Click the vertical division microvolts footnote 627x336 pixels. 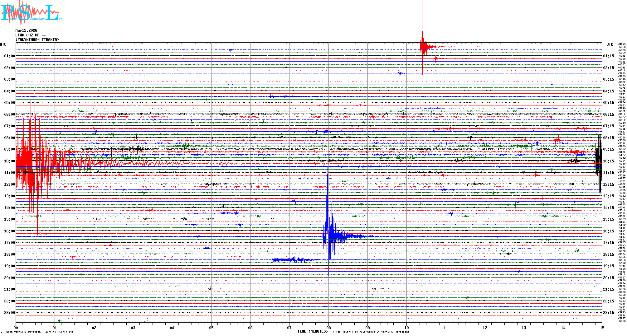pyautogui.click(x=40, y=332)
